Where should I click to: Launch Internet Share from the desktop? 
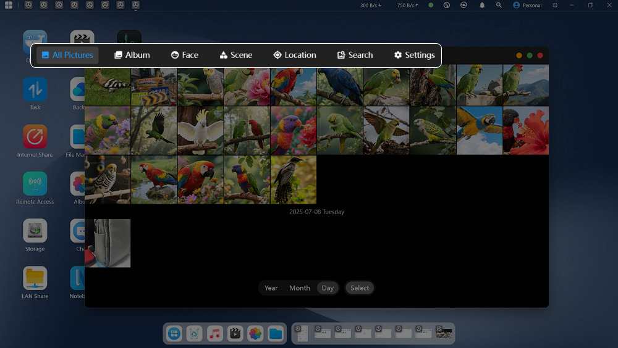tap(35, 137)
